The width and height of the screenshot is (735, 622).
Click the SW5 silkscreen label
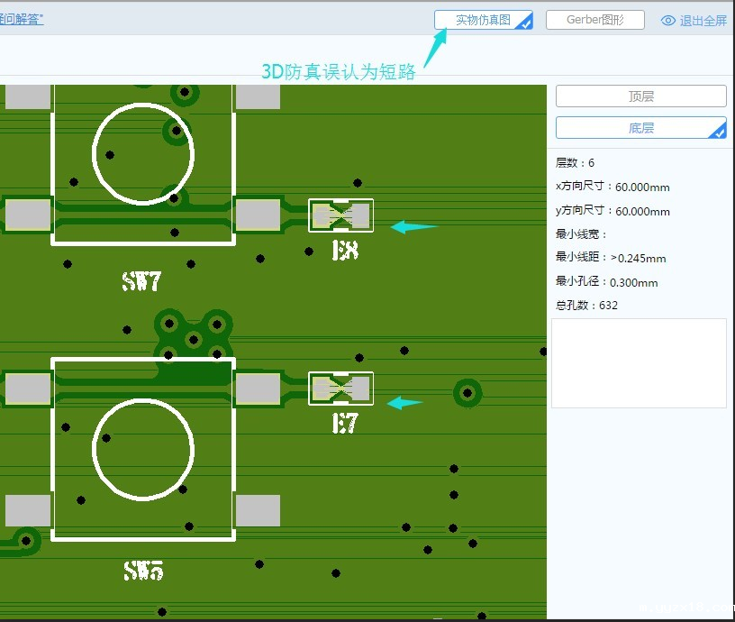[x=143, y=571]
